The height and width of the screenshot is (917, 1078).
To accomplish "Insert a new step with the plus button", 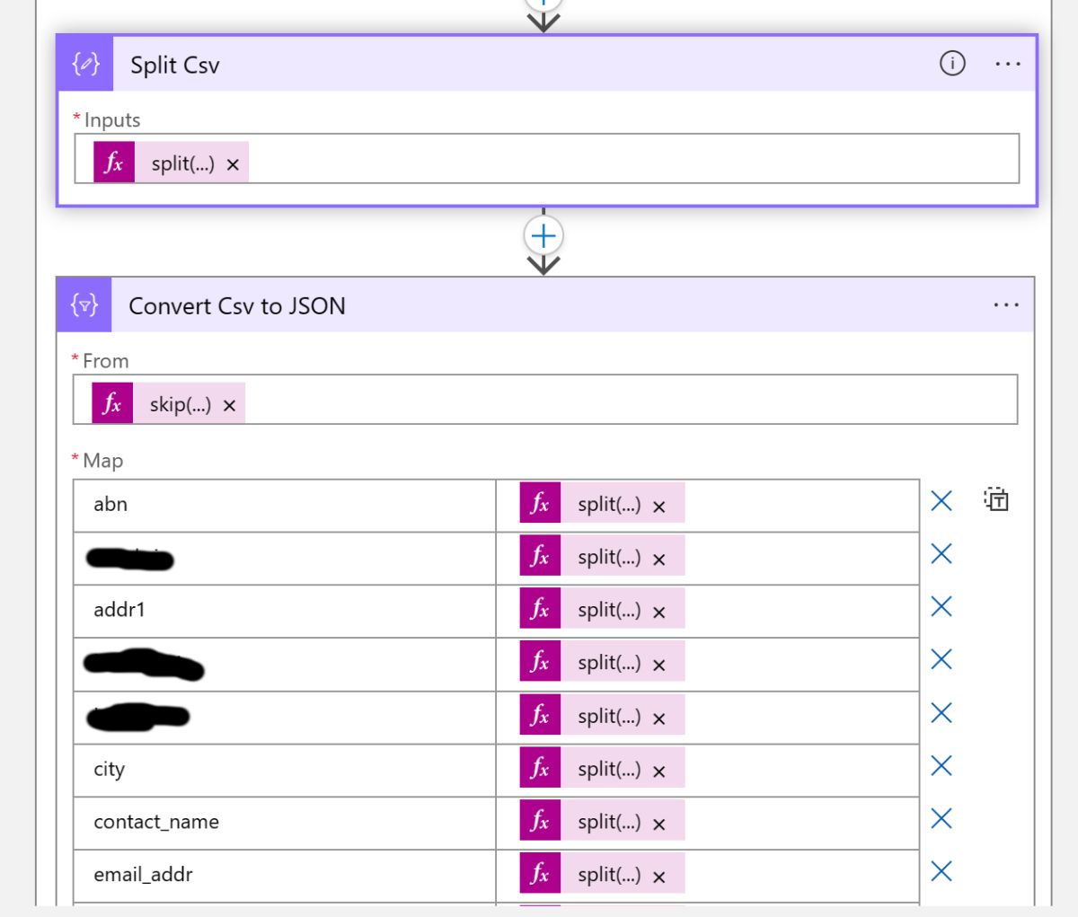I will [543, 236].
